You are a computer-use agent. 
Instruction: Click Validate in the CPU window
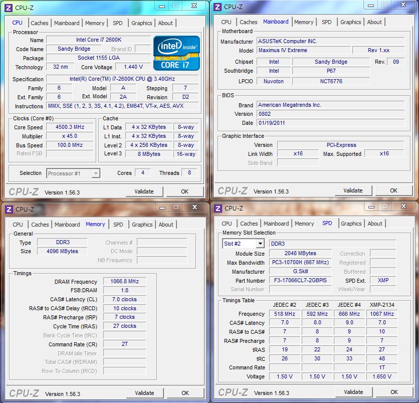coord(144,191)
